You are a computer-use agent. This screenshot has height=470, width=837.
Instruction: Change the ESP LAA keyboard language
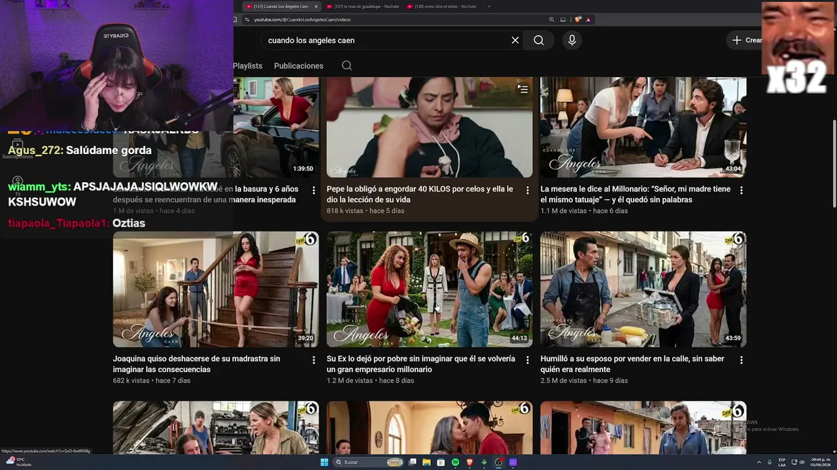click(782, 462)
